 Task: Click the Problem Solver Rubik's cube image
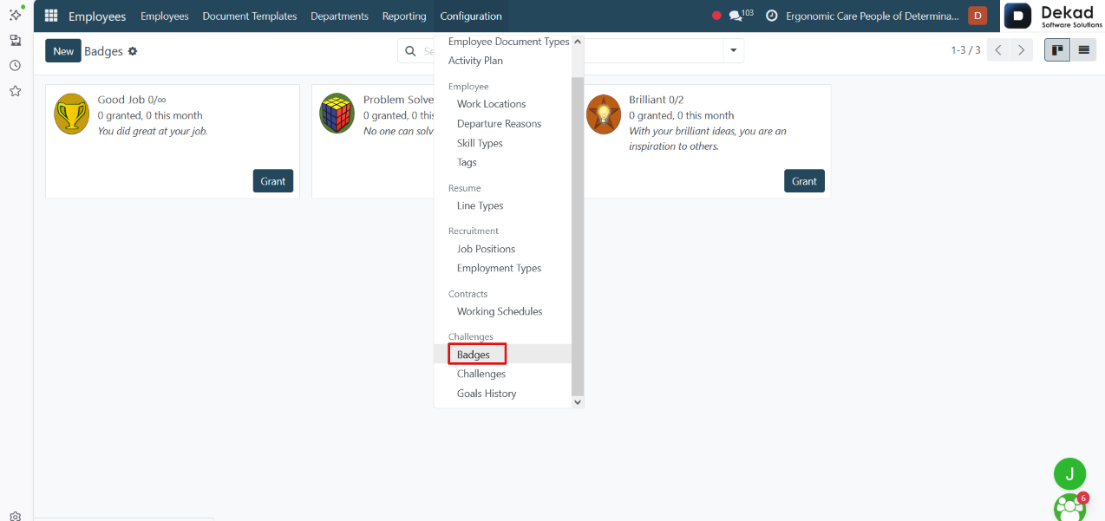337,114
